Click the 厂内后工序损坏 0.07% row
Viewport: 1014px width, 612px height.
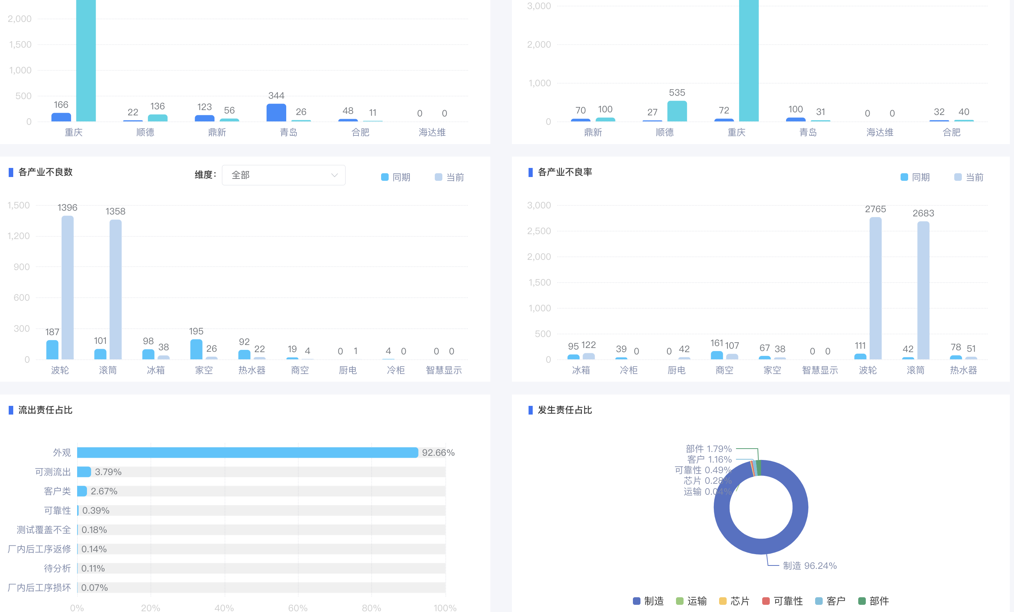[x=261, y=588]
